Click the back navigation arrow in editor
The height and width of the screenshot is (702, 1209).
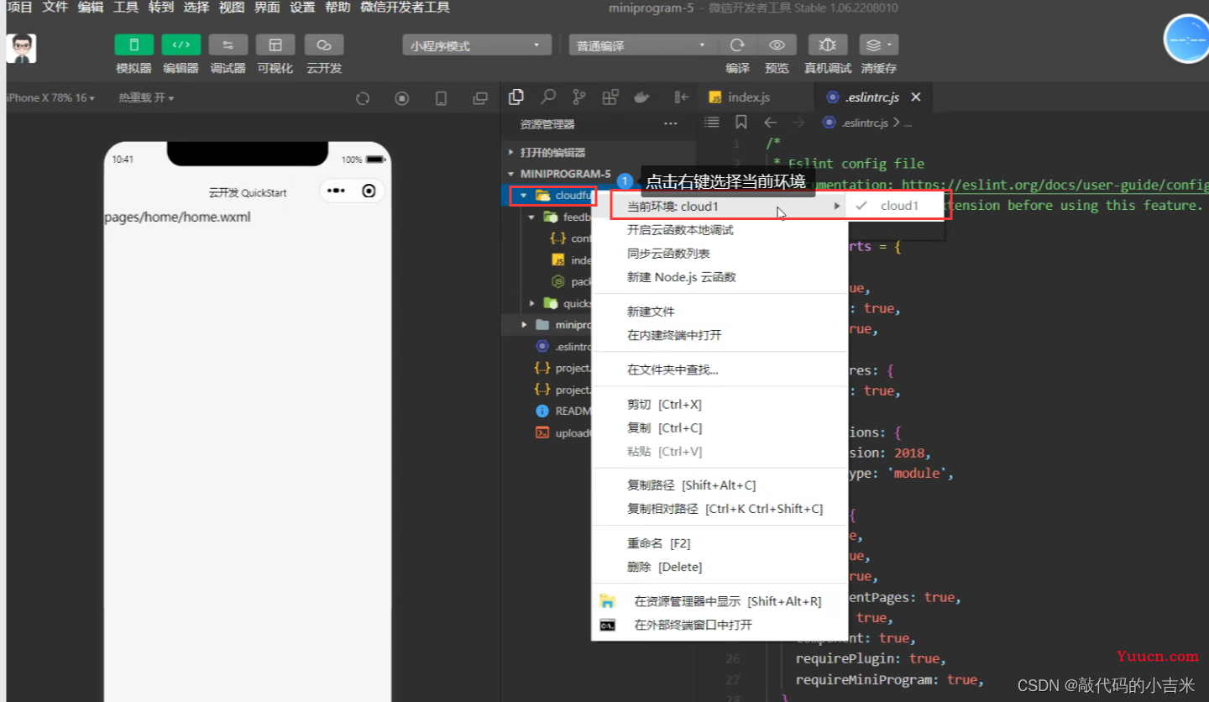[x=770, y=123]
